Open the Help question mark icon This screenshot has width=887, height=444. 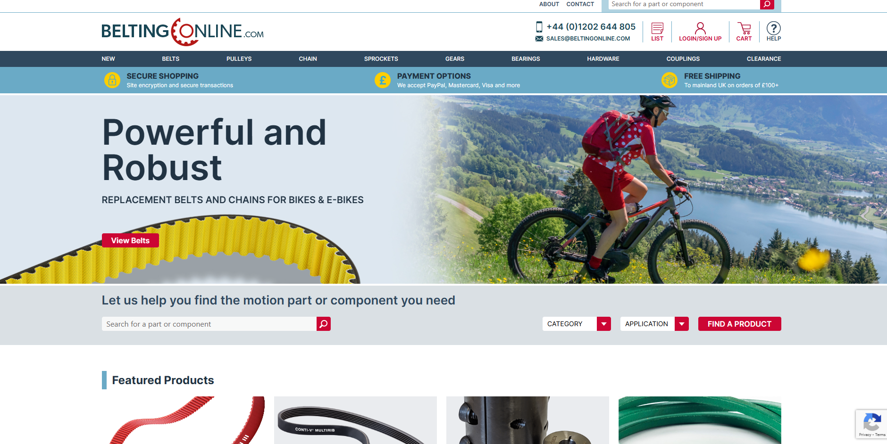[x=773, y=28]
